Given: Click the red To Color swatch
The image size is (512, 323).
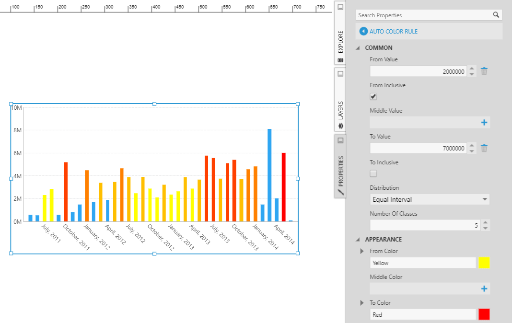Looking at the screenshot, I should [x=484, y=314].
